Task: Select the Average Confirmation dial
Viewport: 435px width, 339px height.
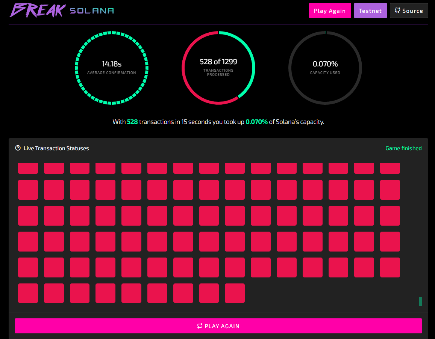Action: coord(112,68)
